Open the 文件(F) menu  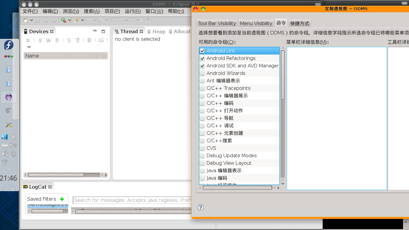tap(30, 11)
